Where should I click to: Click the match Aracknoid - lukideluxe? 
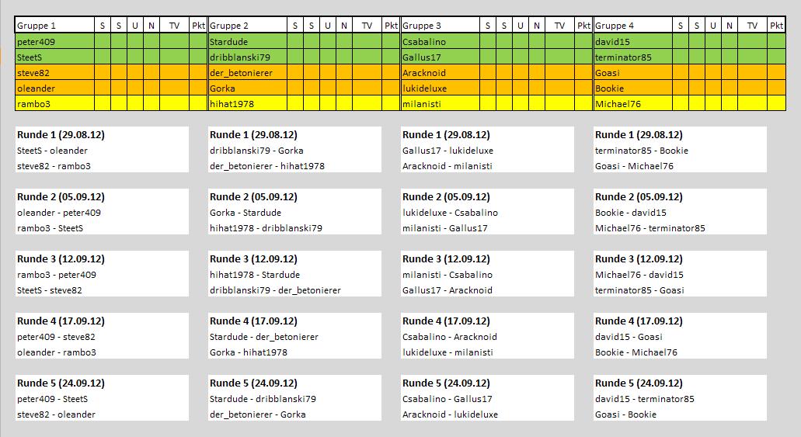click(447, 414)
